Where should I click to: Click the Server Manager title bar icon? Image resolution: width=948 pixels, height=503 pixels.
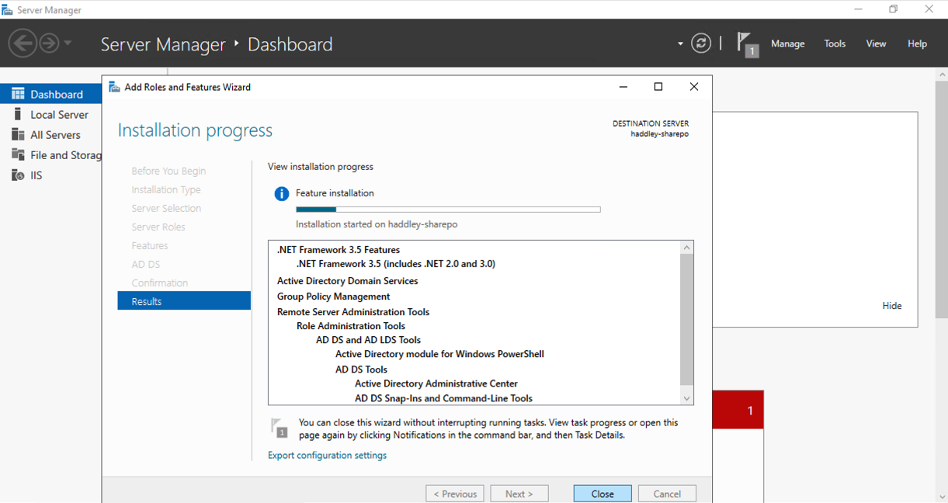tap(8, 10)
